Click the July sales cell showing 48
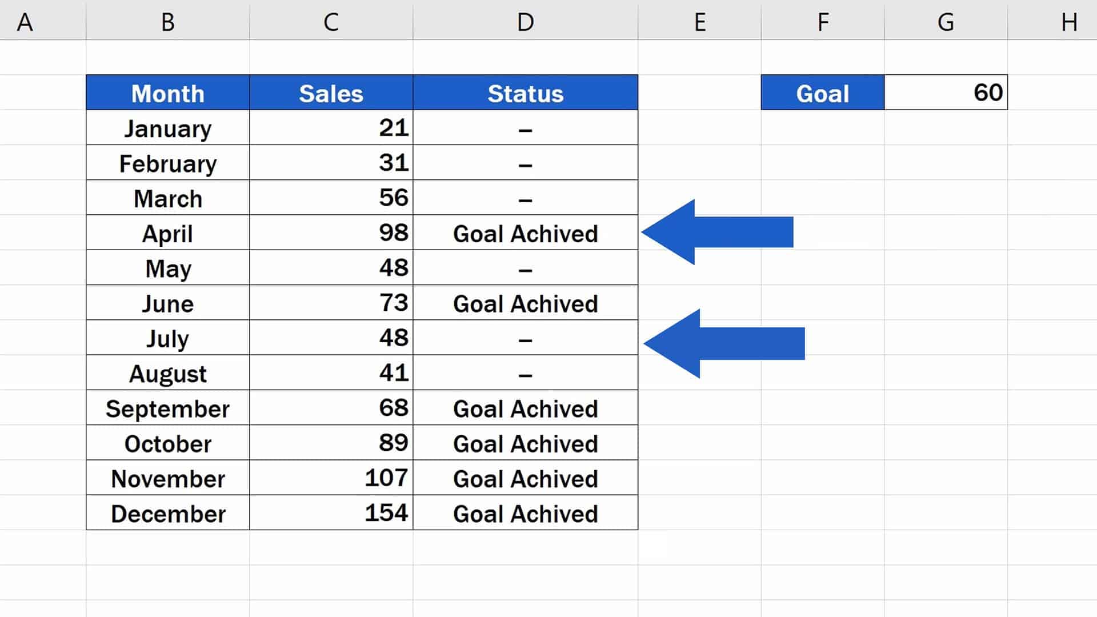Viewport: 1097px width, 617px height. coord(331,338)
